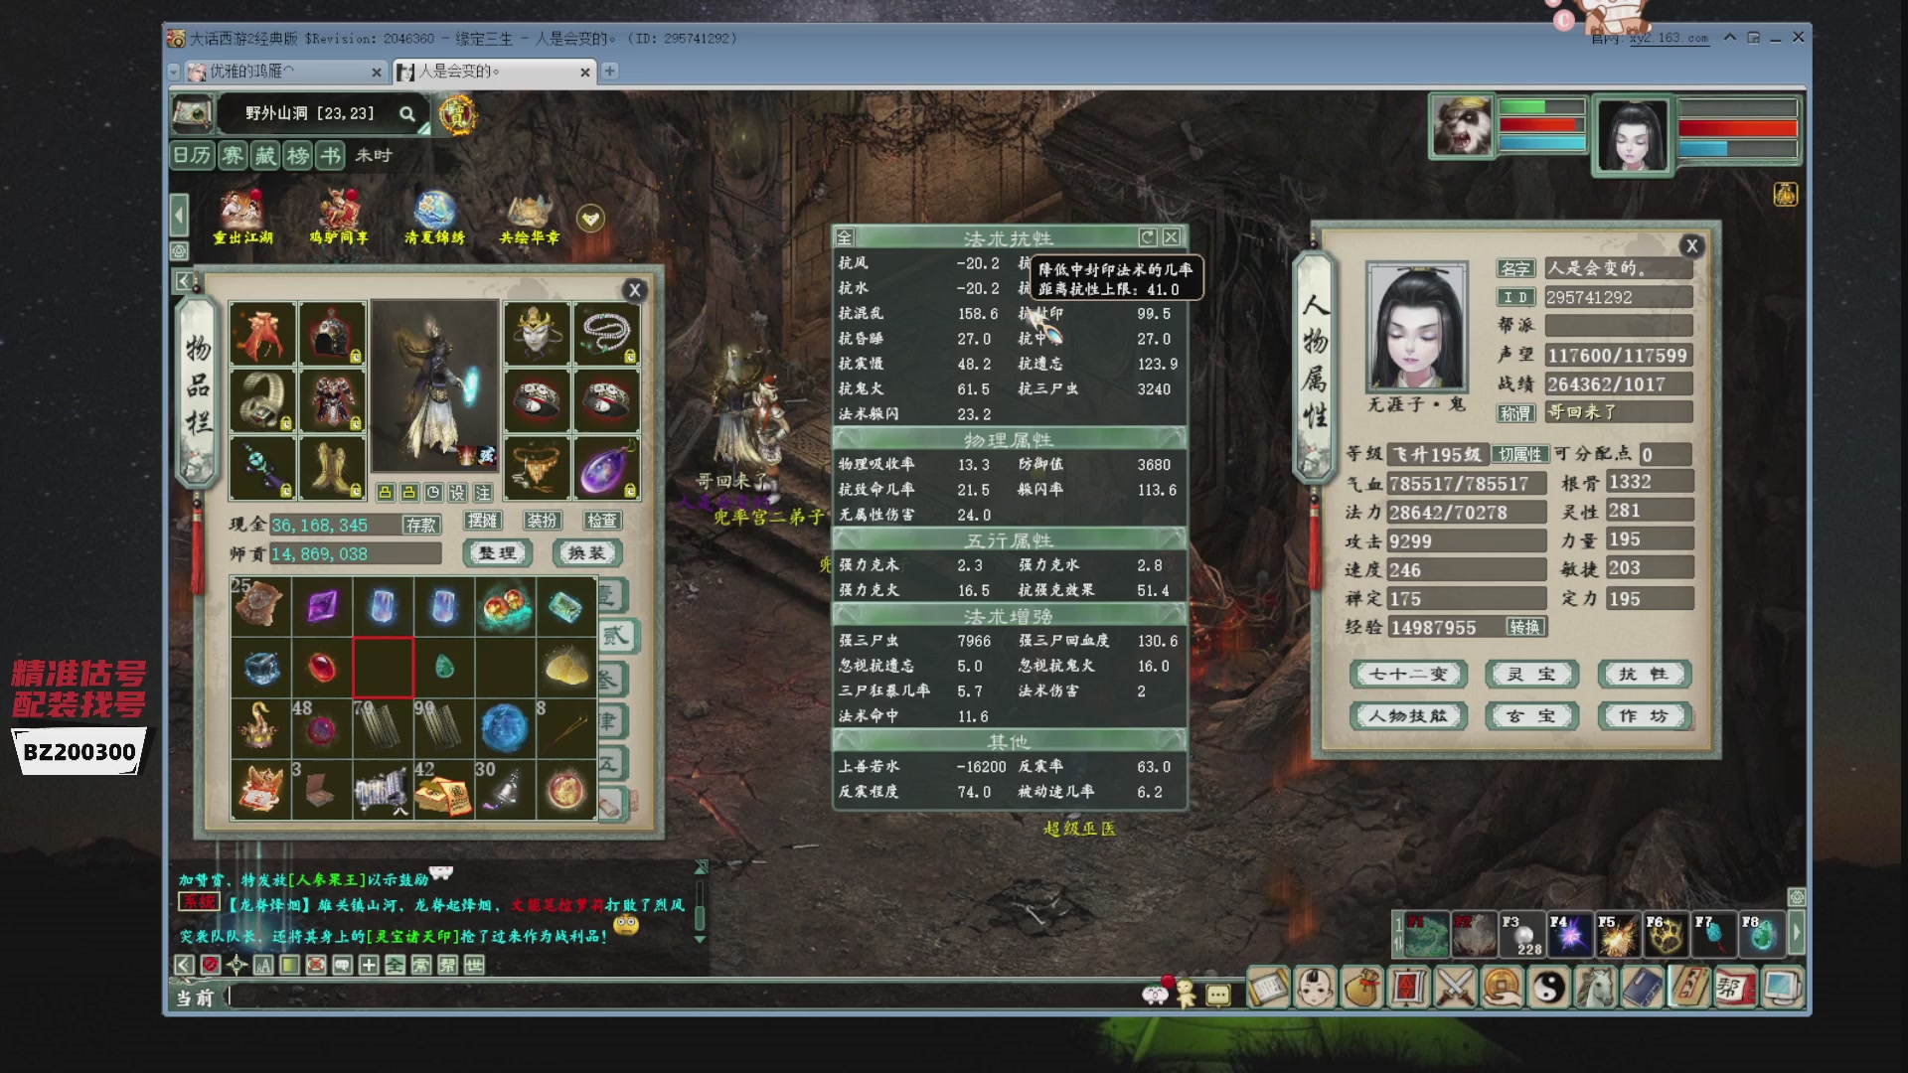Select the red gem in inventory
1908x1073 pixels.
click(322, 667)
